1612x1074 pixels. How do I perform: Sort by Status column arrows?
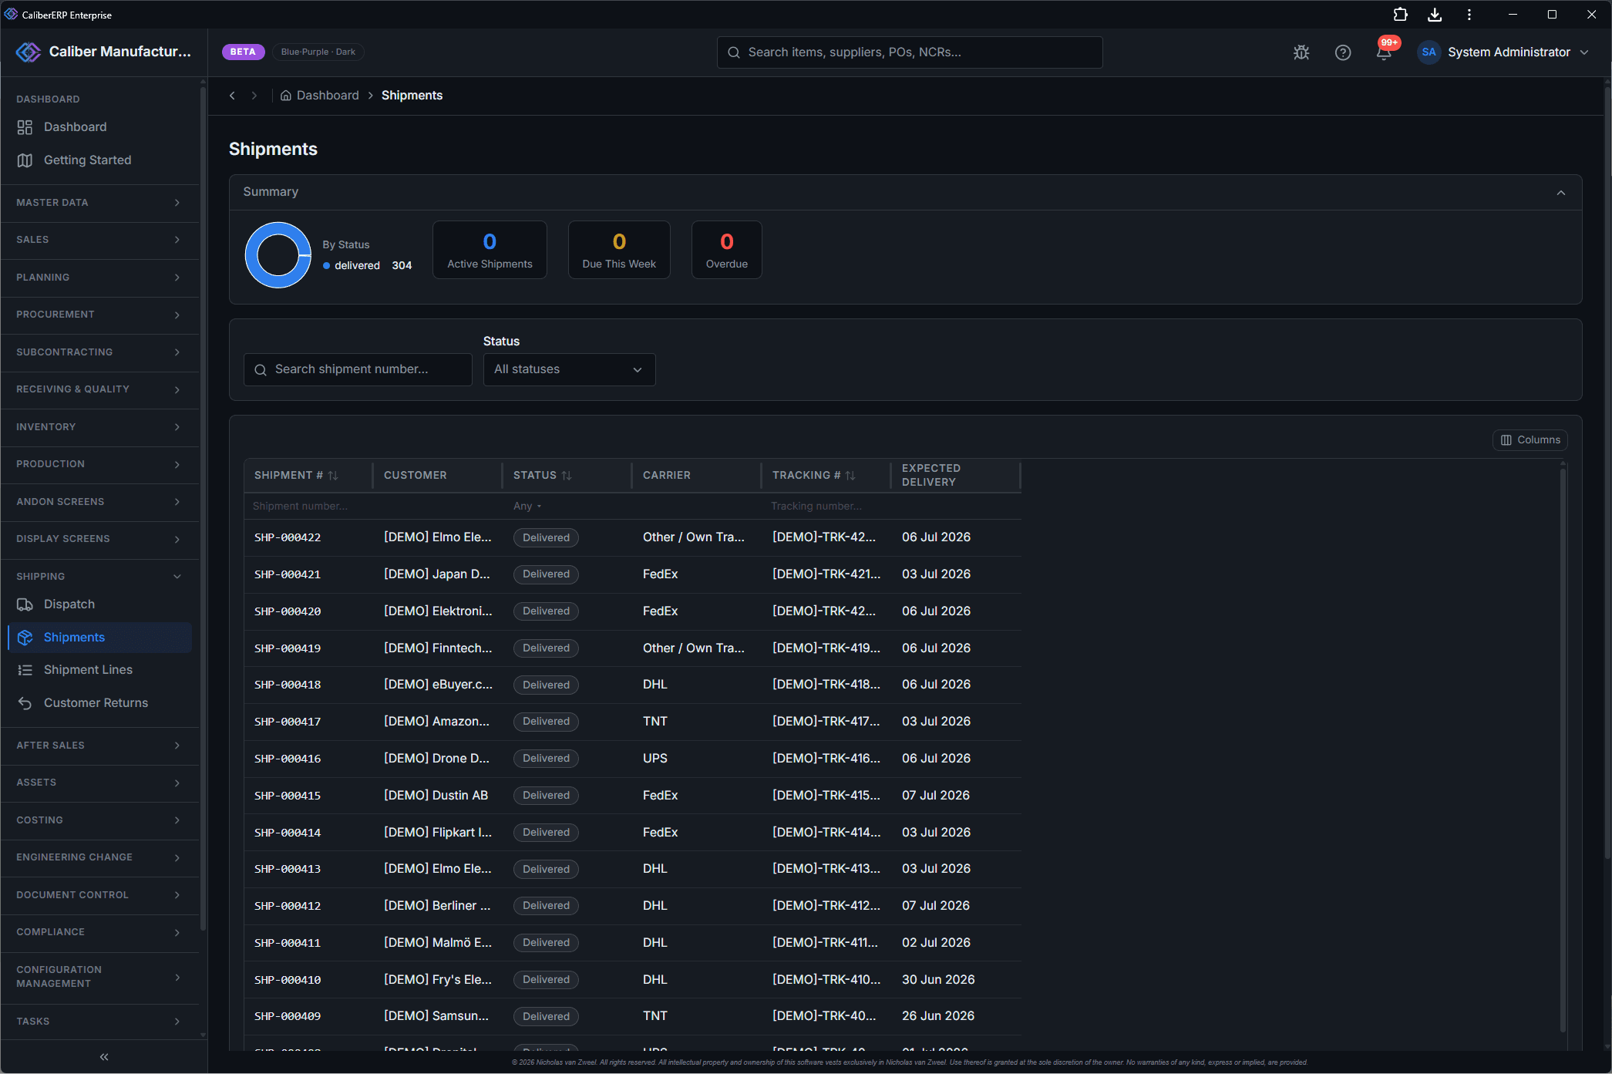[x=567, y=476]
